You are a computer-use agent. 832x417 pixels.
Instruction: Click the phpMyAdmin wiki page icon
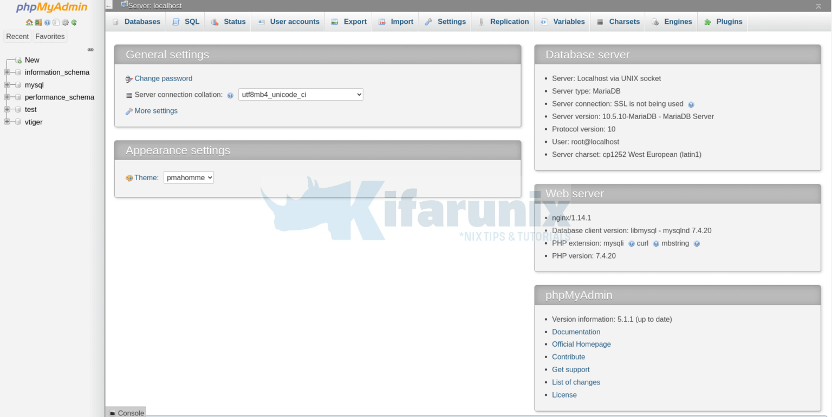point(56,23)
